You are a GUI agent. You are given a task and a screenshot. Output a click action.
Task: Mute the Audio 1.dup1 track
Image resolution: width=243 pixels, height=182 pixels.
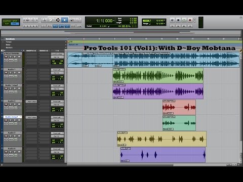click(19, 88)
